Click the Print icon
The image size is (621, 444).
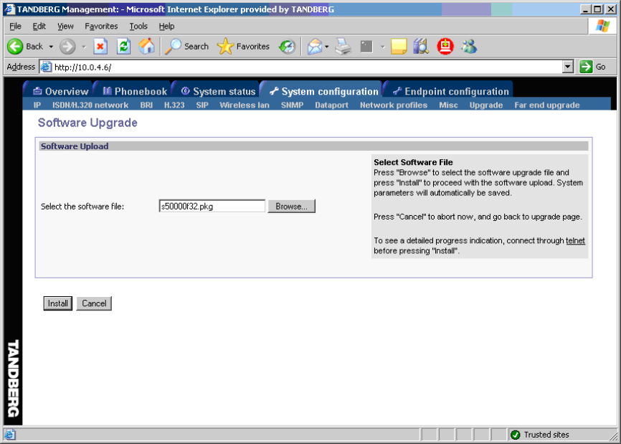point(343,47)
